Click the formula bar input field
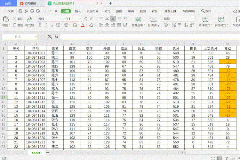Screen dimensions: 240x160 point(150,37)
